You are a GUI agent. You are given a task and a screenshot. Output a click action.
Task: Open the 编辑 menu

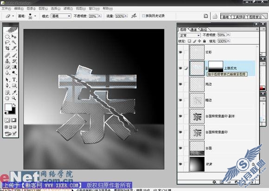[19, 8]
